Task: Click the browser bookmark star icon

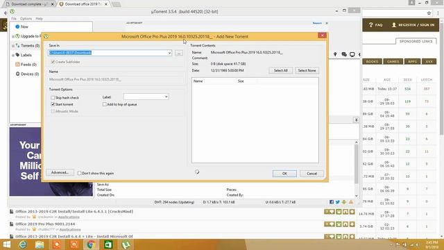Action: pos(429,13)
